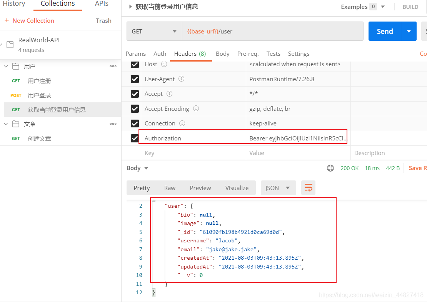Uncheck the User-Agent header checkbox

135,79
